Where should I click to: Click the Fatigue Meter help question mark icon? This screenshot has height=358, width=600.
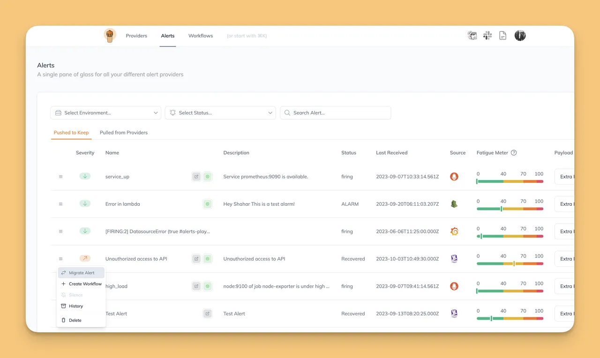point(514,153)
